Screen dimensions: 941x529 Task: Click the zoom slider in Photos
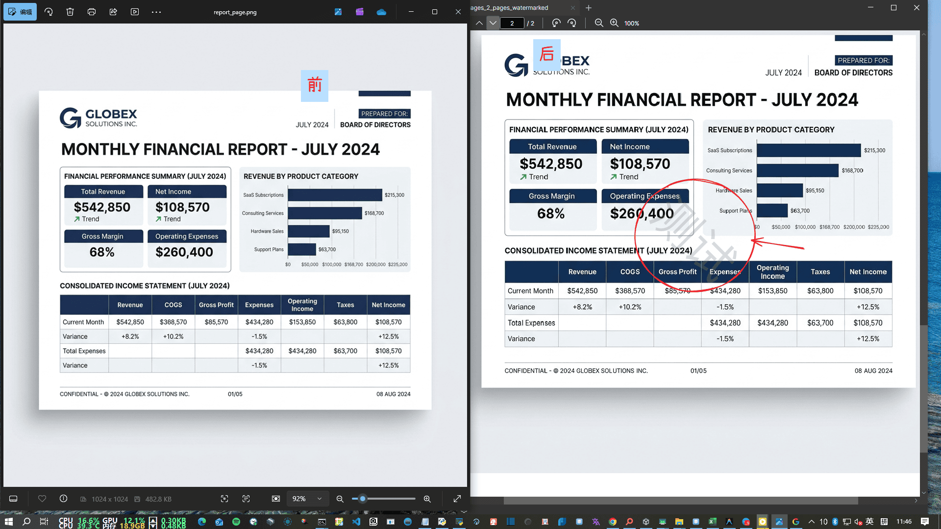pyautogui.click(x=384, y=499)
